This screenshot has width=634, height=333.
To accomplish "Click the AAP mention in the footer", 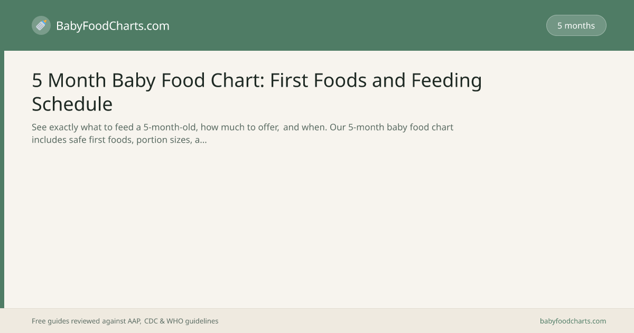I will pos(134,321).
